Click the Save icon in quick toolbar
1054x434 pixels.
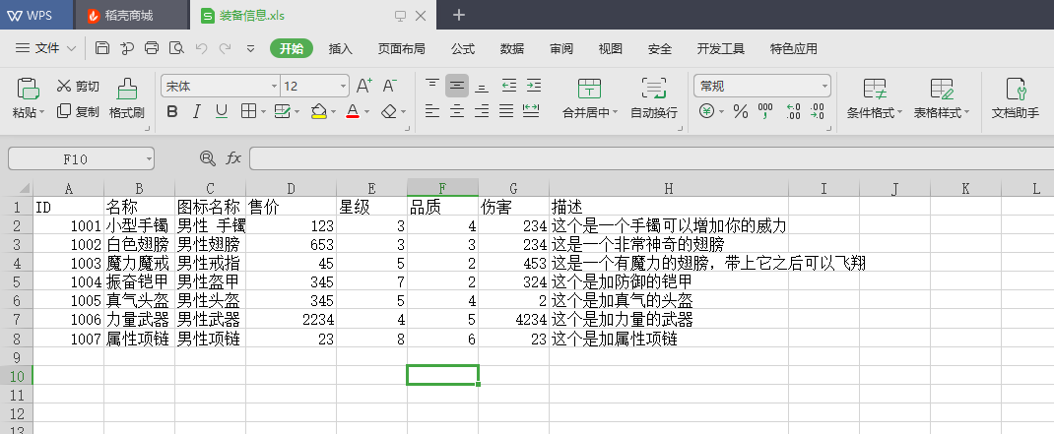102,47
